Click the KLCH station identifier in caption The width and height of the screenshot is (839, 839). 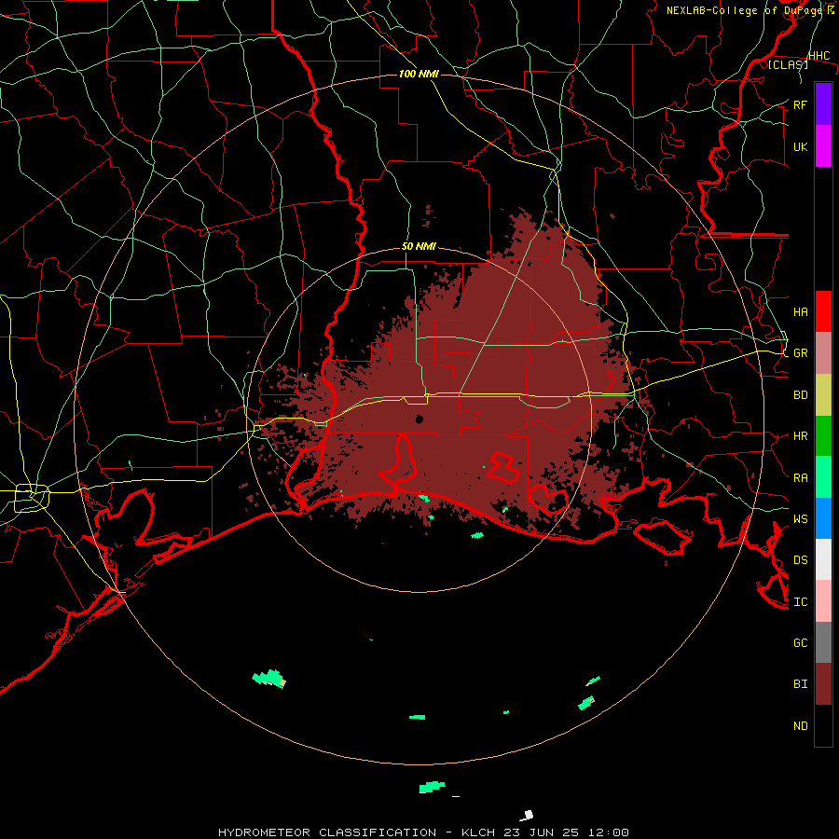coord(479,832)
